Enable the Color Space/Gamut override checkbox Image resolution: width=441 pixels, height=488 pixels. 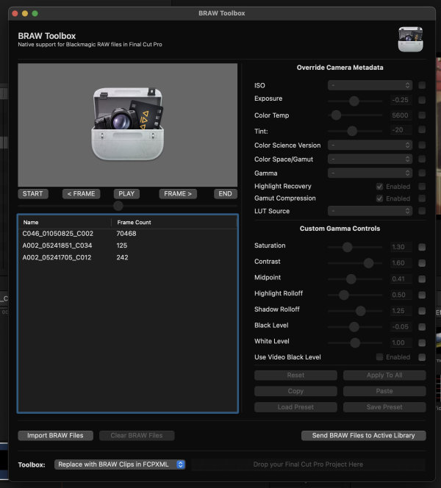coord(422,159)
